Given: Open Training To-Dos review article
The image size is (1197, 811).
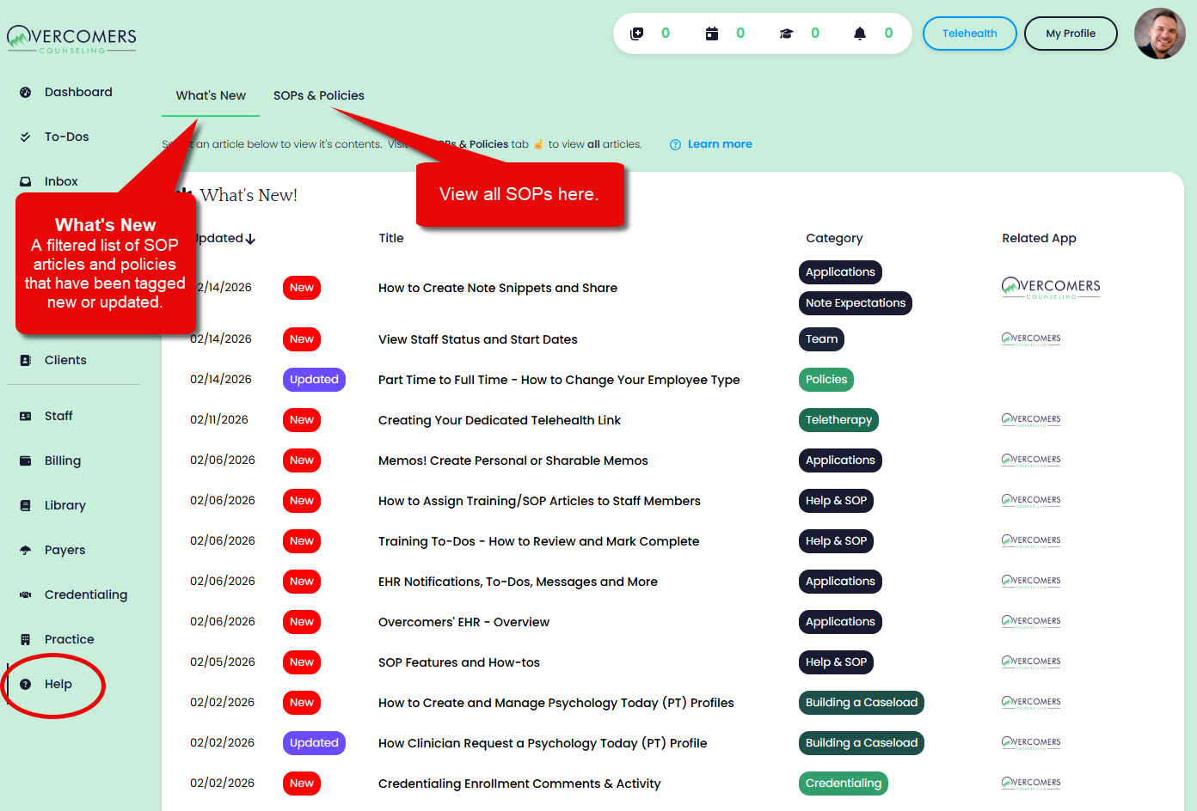Looking at the screenshot, I should [539, 541].
